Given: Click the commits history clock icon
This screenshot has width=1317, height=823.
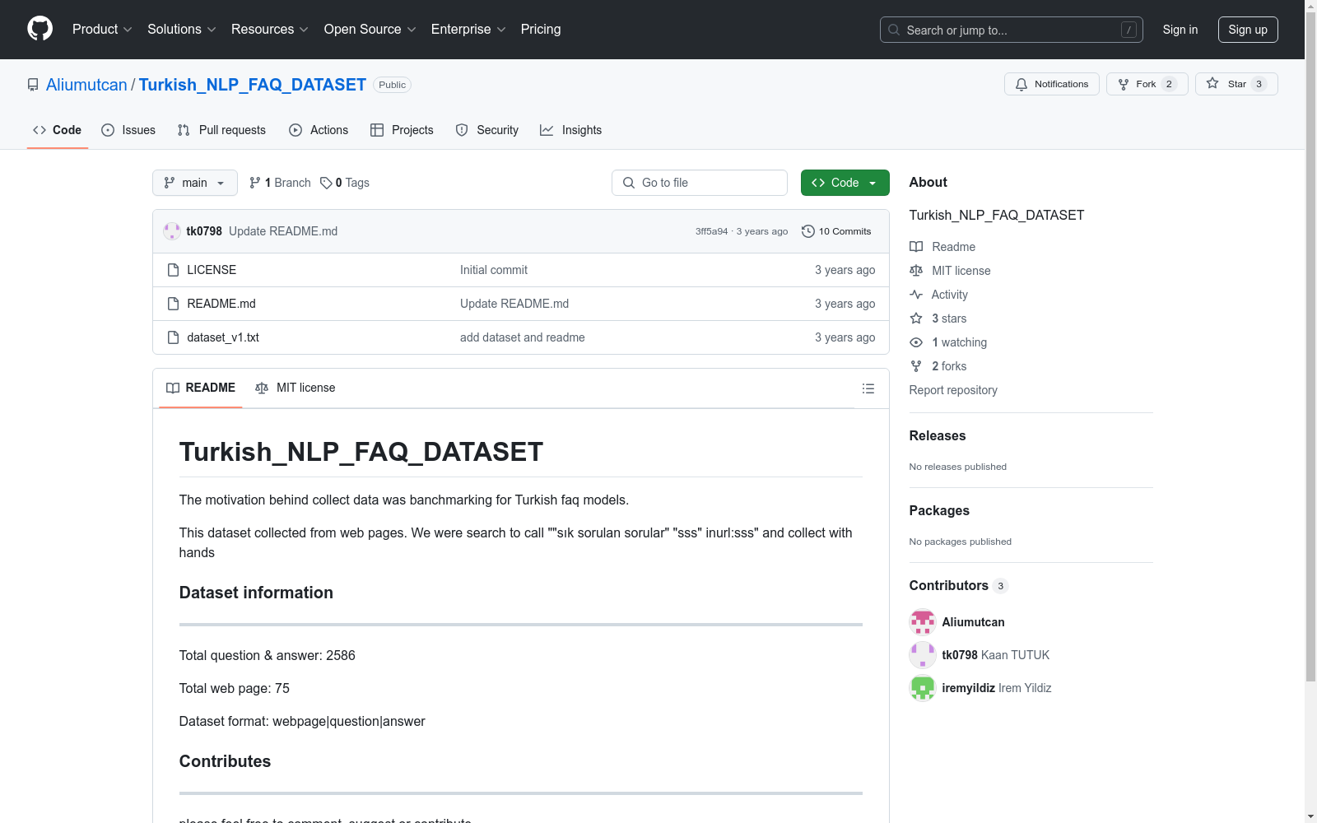Looking at the screenshot, I should tap(808, 231).
